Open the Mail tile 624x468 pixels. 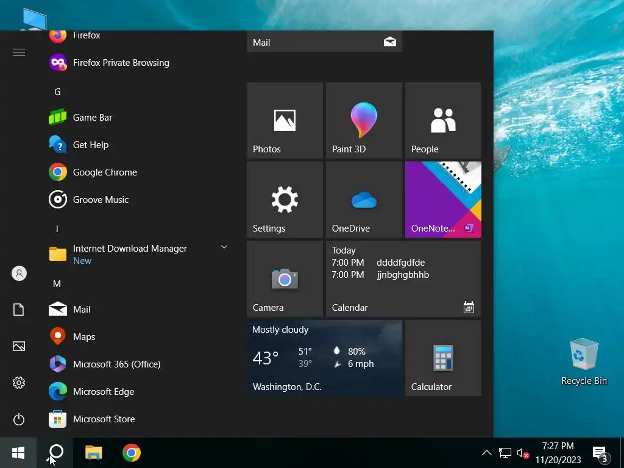click(x=324, y=41)
